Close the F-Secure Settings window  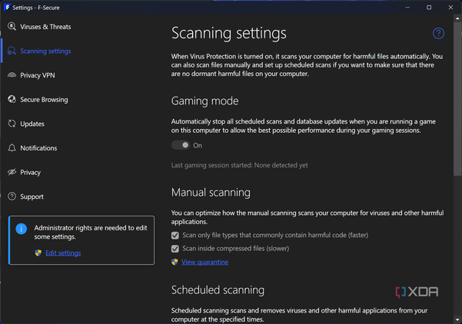[450, 8]
